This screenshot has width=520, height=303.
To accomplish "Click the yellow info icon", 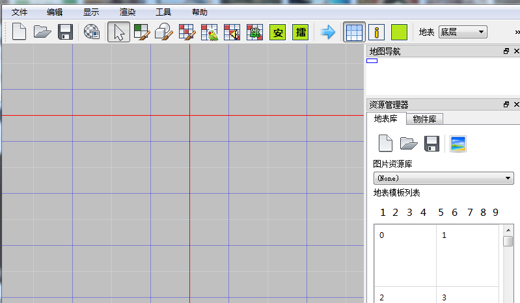I will [x=377, y=32].
